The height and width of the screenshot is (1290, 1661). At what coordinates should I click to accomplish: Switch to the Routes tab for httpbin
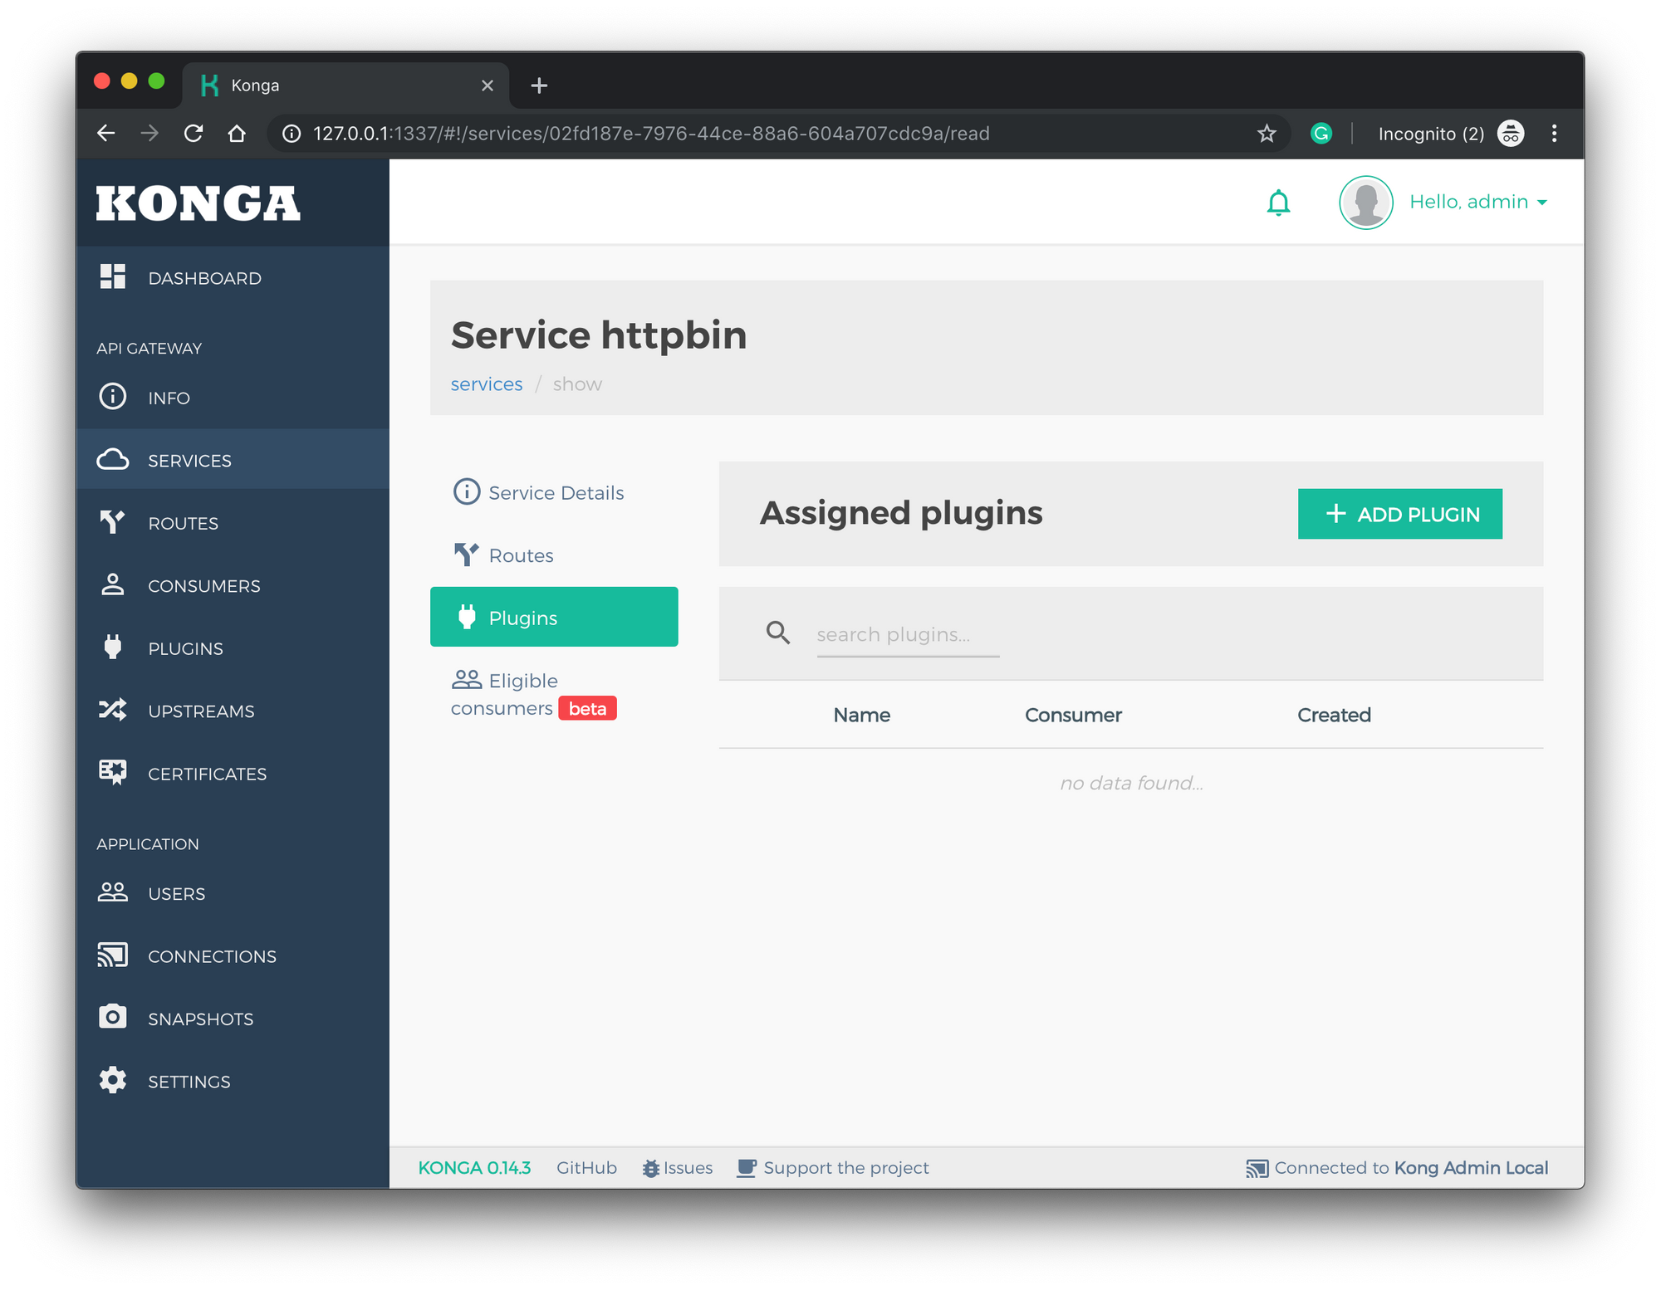click(521, 555)
